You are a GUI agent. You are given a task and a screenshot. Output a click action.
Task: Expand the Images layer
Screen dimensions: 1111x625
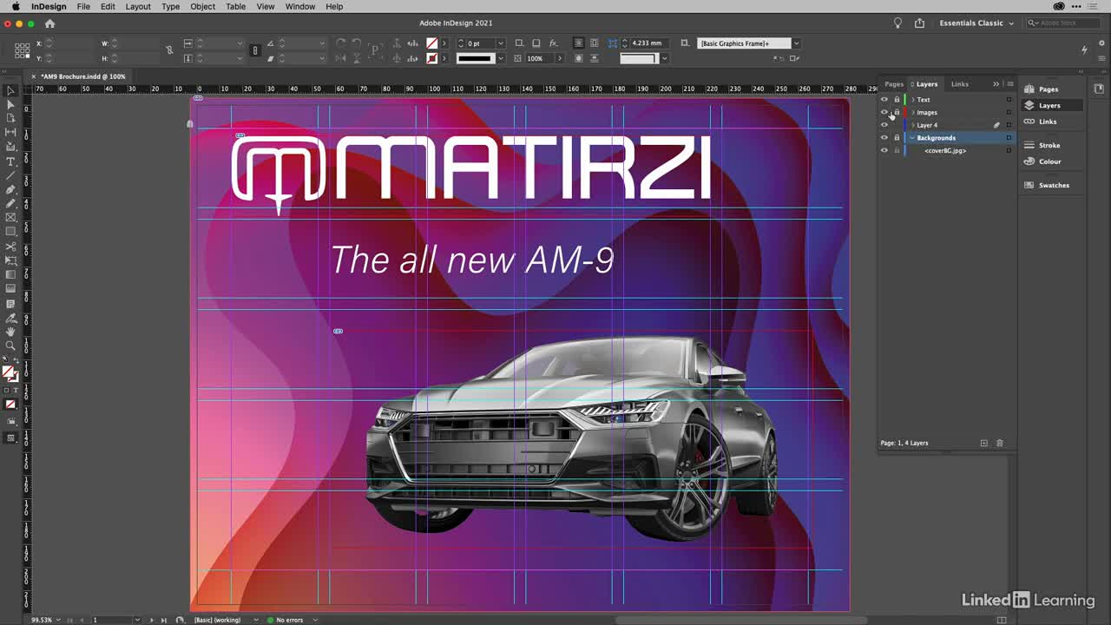912,112
